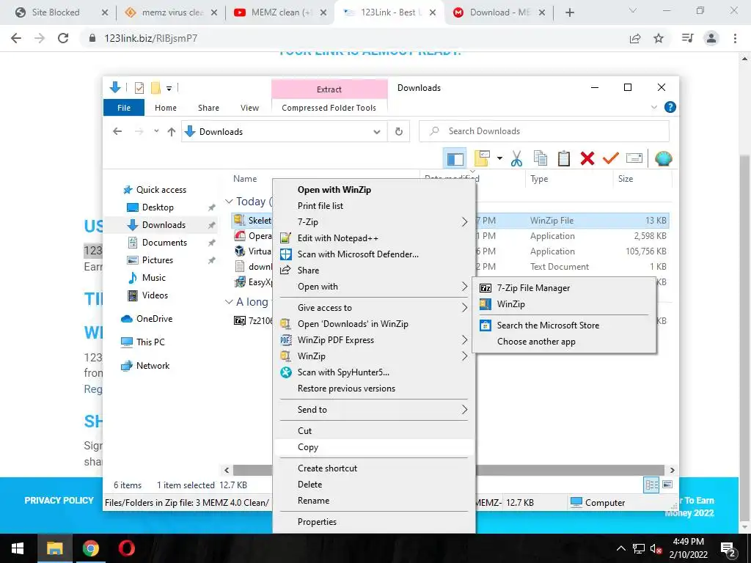Click the Copy pages toolbar icon
The image size is (751, 563).
(541, 158)
